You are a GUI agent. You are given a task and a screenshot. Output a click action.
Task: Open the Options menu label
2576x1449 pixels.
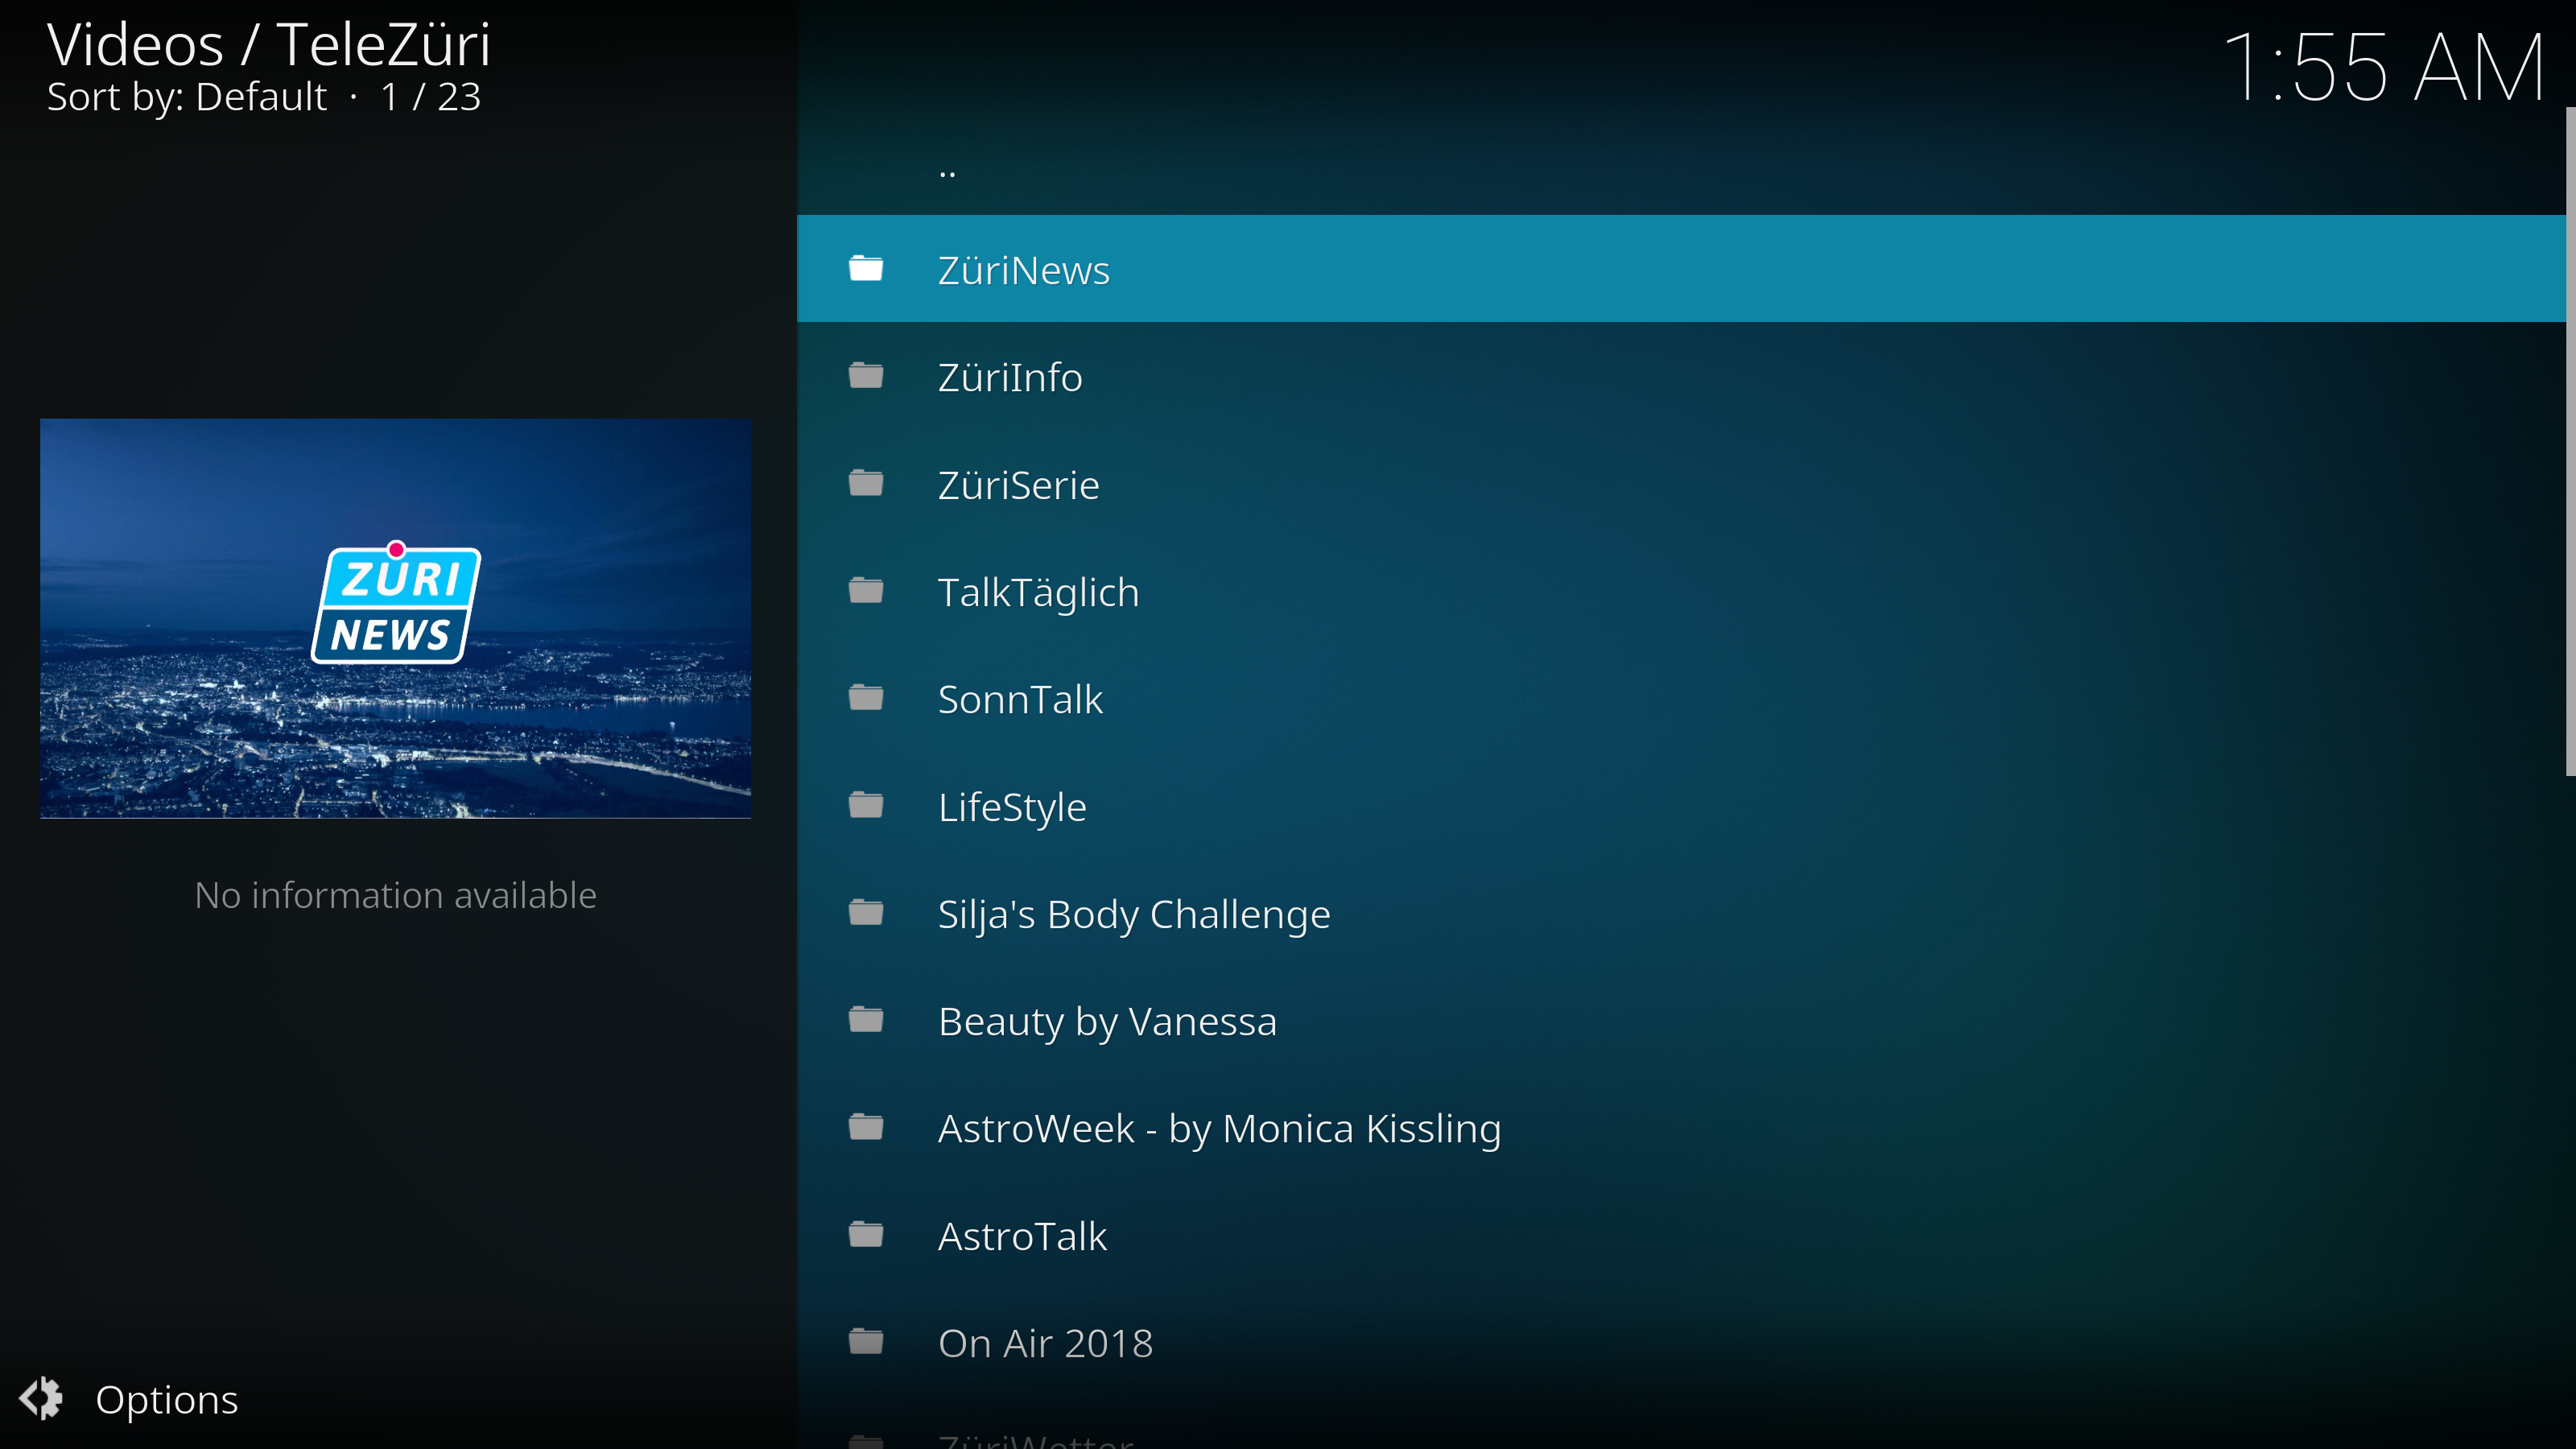click(x=166, y=1399)
